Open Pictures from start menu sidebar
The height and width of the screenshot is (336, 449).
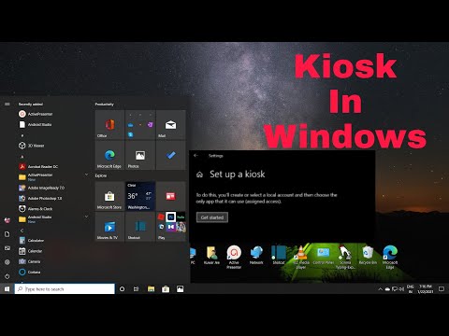pos(7,248)
